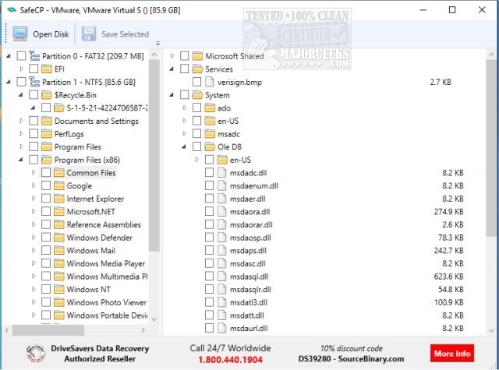The height and width of the screenshot is (370, 499).
Task: Click the left pane scroll-right arrow
Action: pos(143,330)
